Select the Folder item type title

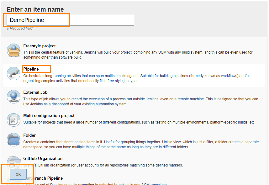click(x=29, y=135)
